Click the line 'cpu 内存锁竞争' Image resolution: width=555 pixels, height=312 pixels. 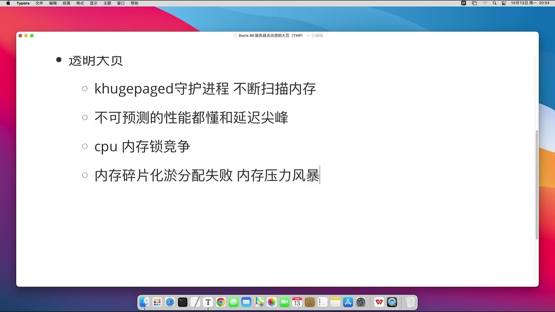pos(142,146)
